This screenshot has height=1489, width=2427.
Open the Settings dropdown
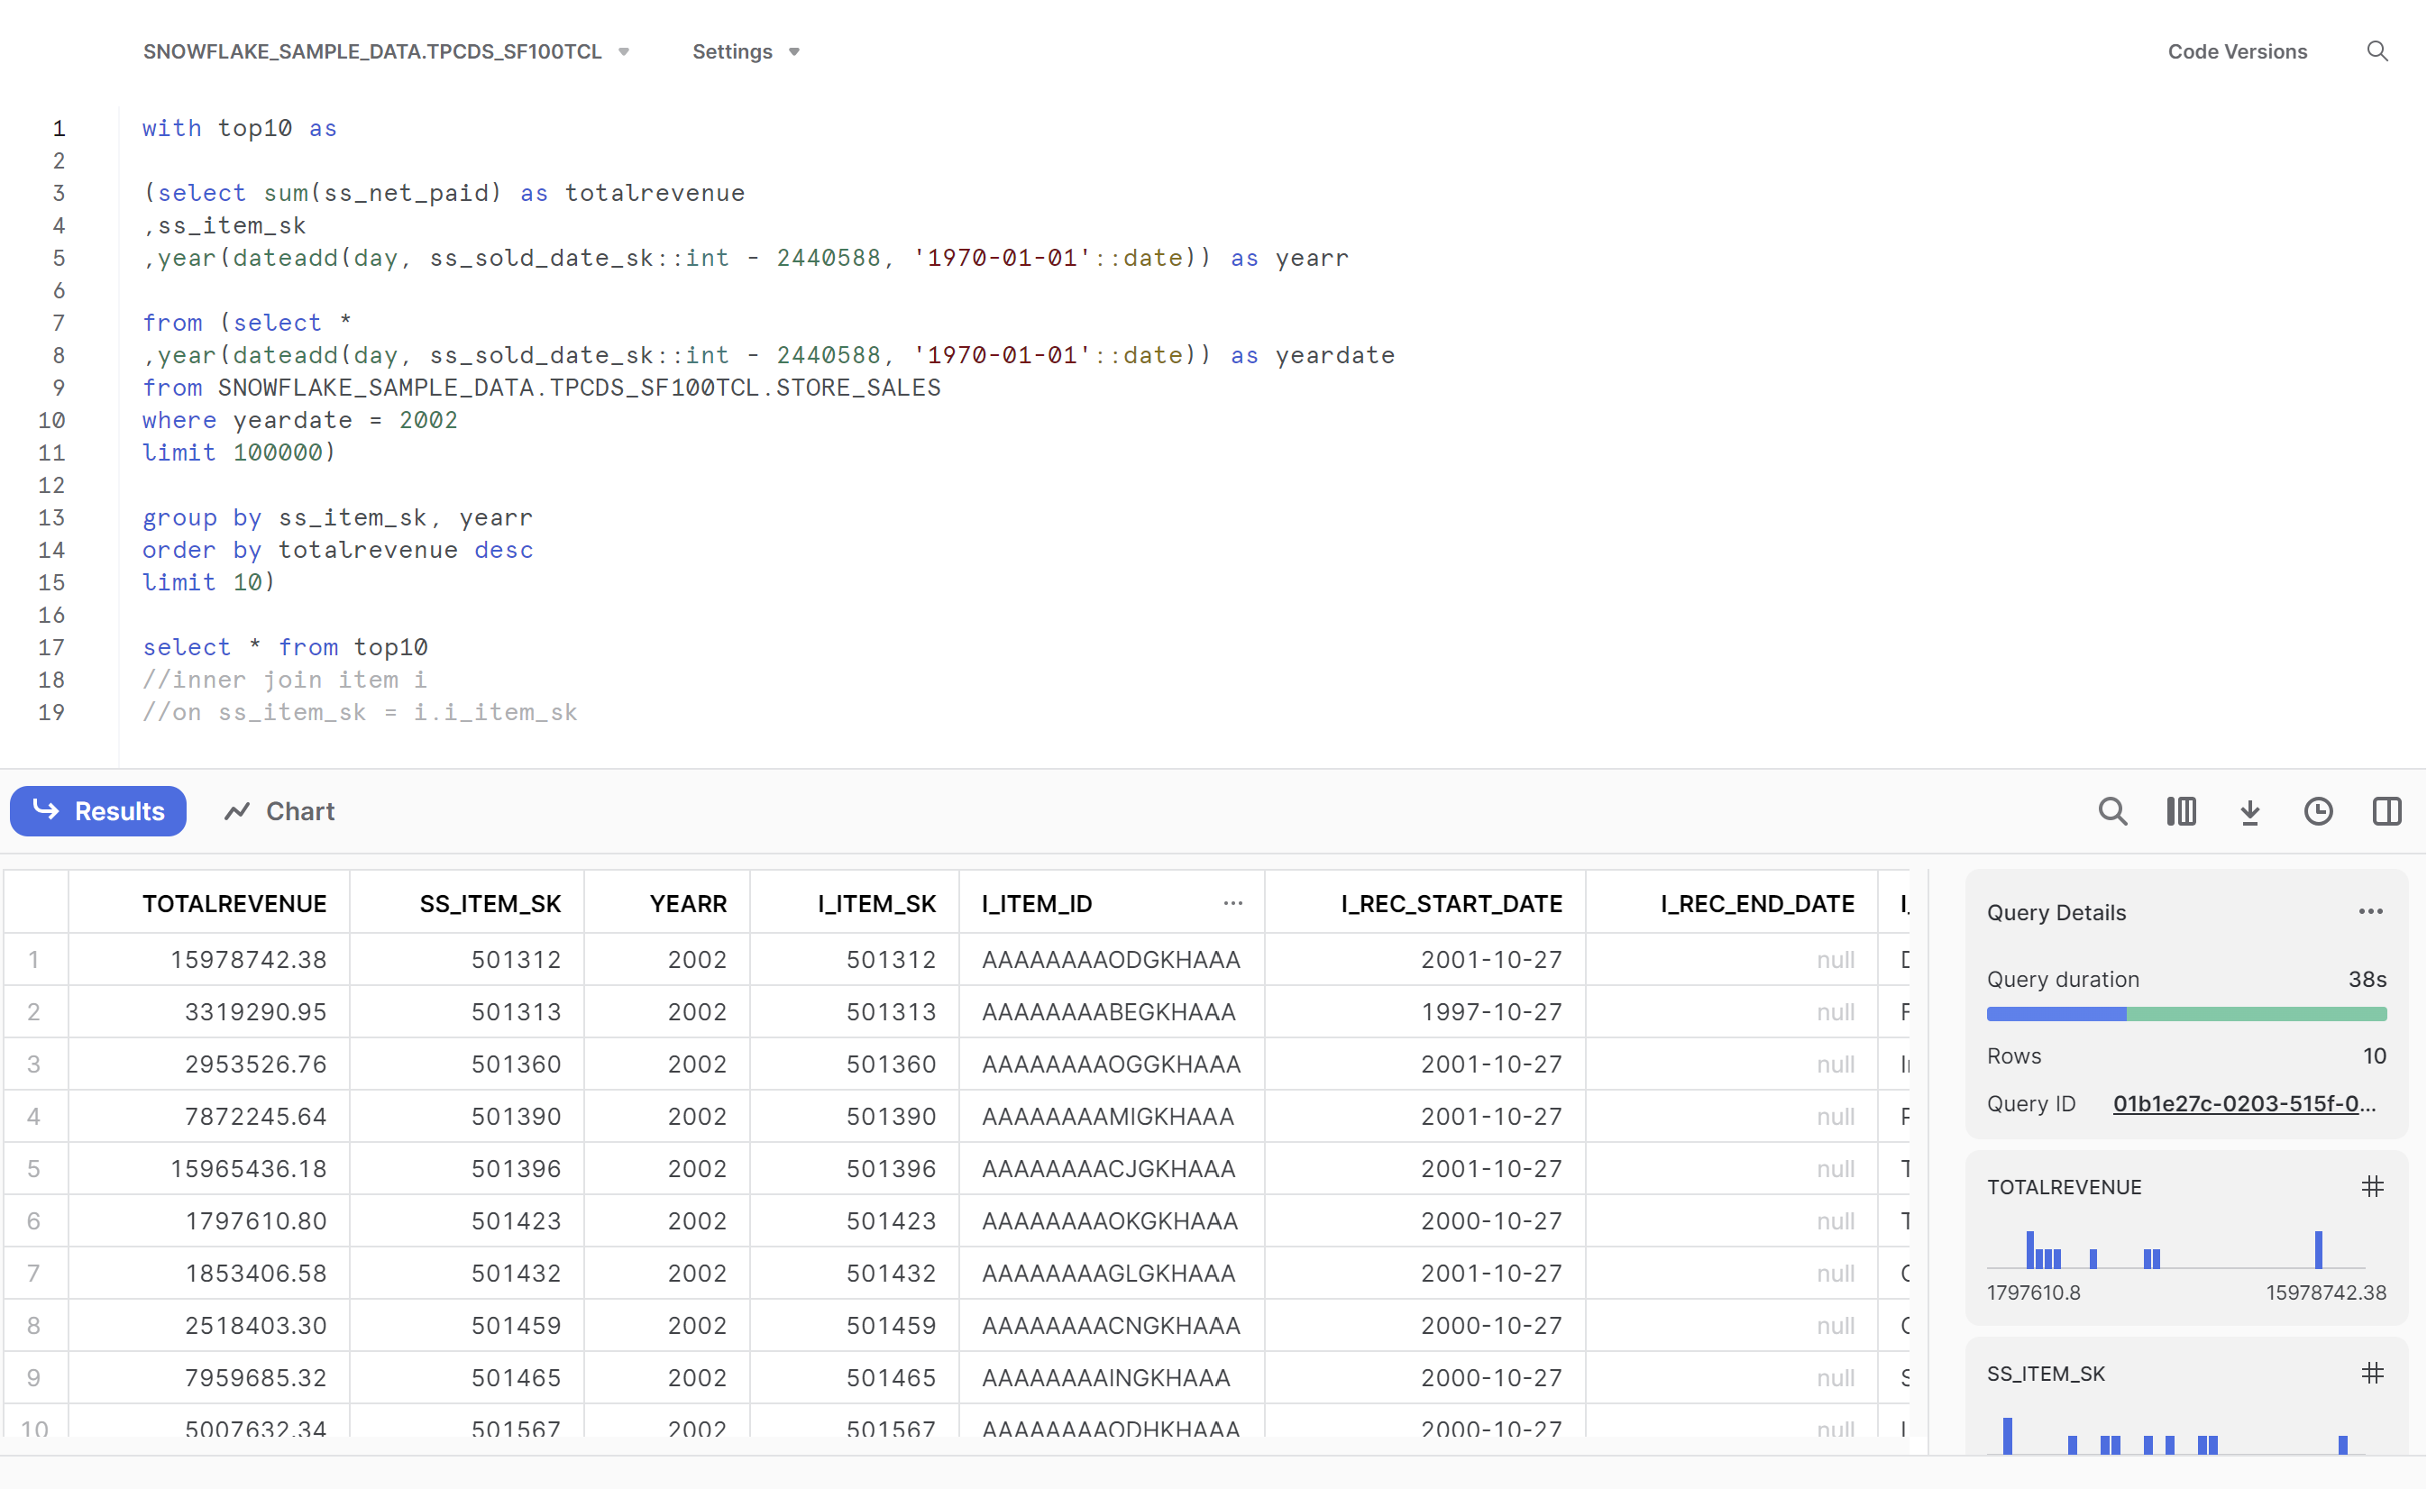point(746,51)
